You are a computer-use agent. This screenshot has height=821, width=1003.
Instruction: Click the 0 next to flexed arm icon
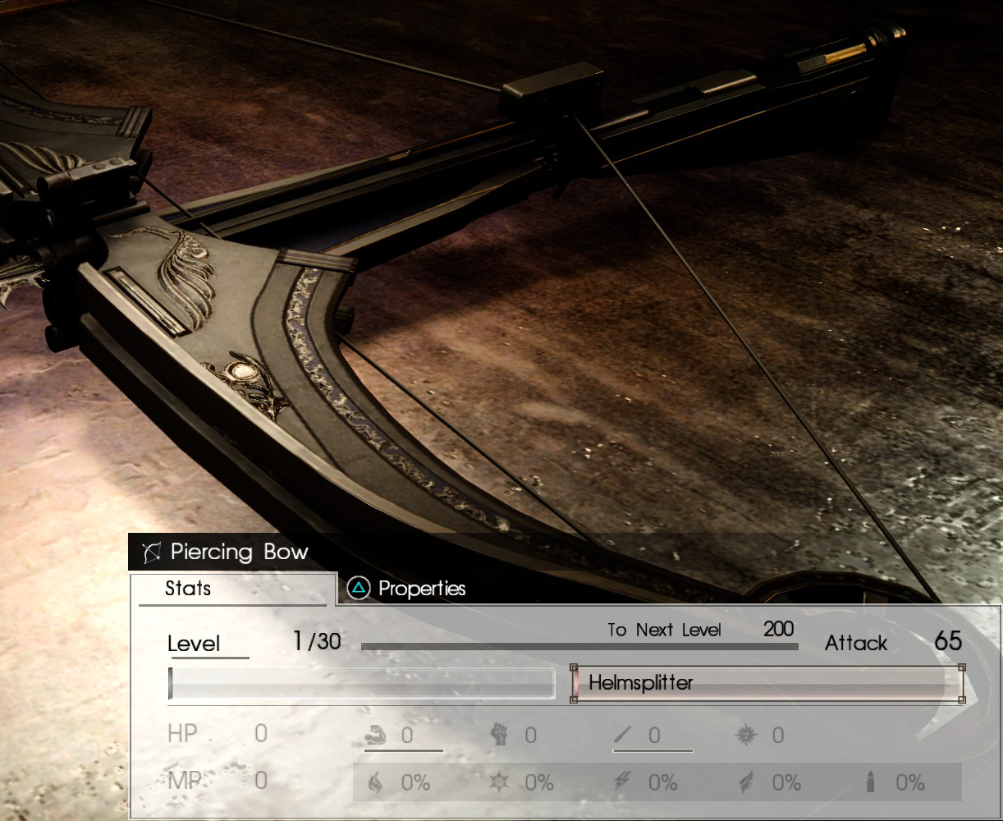(x=407, y=736)
